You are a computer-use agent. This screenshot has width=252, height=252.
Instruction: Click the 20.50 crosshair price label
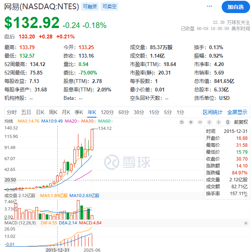click(10, 180)
